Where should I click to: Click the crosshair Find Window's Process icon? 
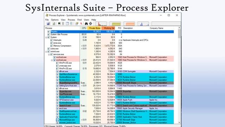(x=90, y=24)
